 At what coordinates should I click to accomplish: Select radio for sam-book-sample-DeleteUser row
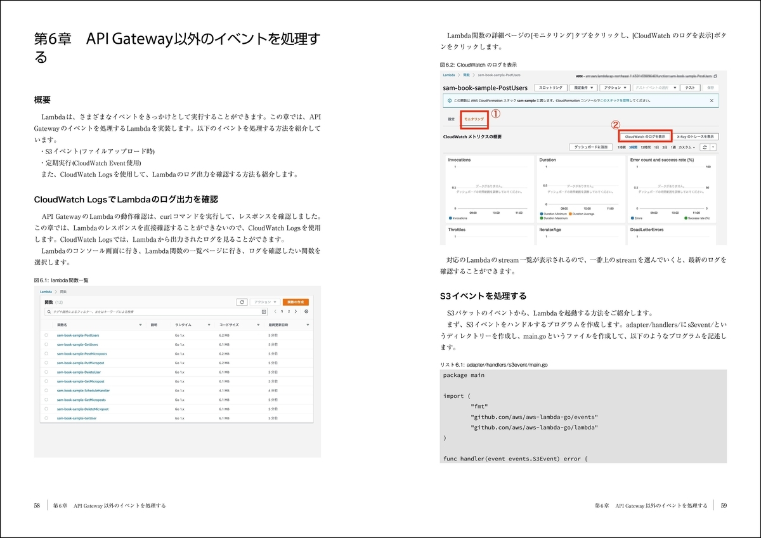(46, 372)
